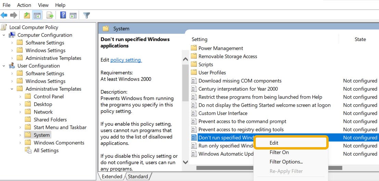The image size is (379, 181).
Task: Choose Edit in the context menu
Action: tap(291, 143)
